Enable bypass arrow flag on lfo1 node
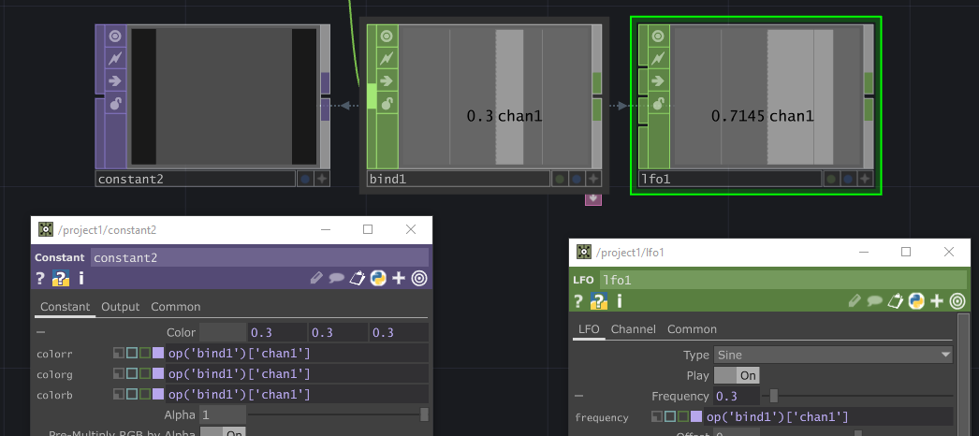The width and height of the screenshot is (979, 436). click(x=659, y=80)
